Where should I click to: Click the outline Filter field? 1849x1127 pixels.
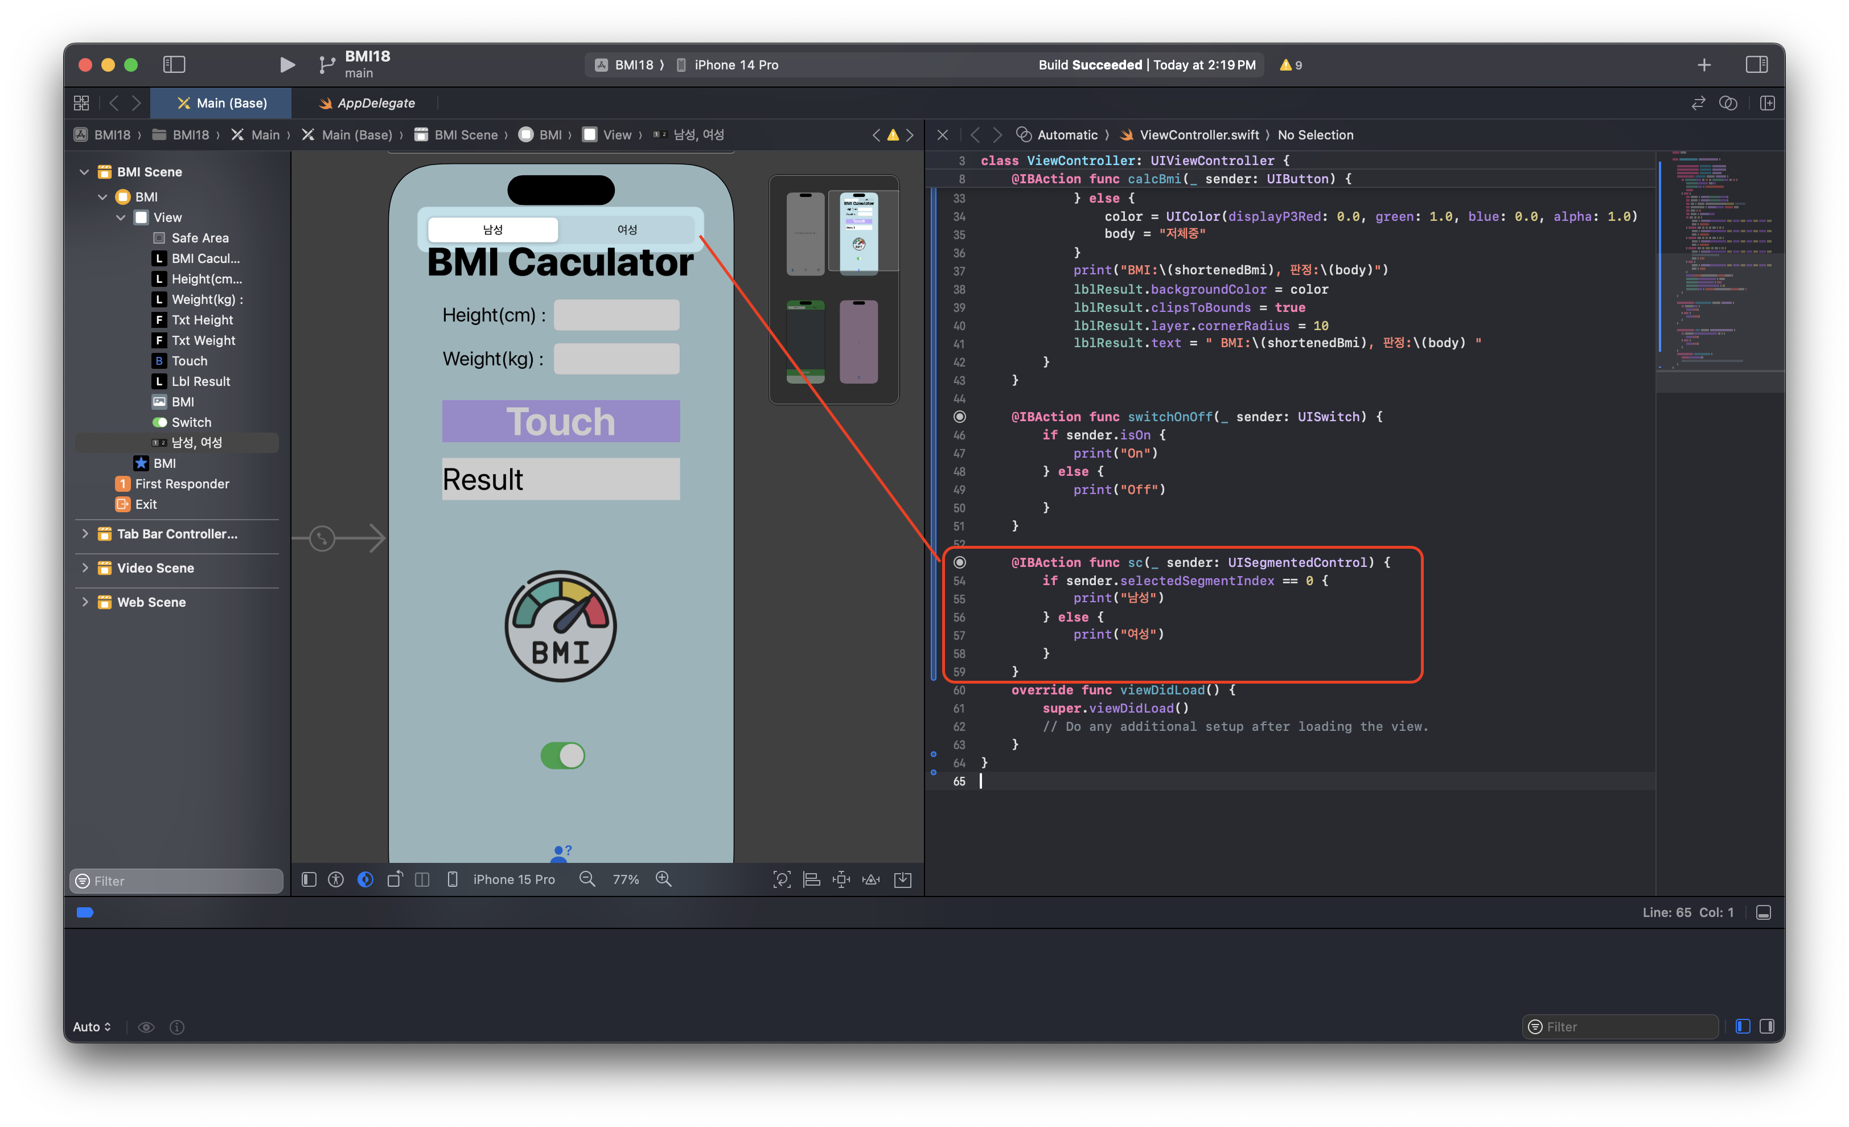[180, 881]
